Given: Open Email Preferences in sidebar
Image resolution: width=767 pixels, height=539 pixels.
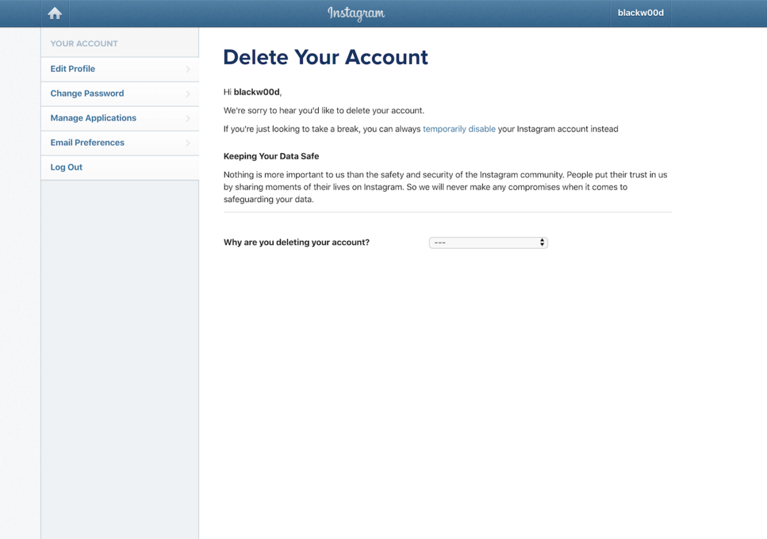Looking at the screenshot, I should 120,143.
